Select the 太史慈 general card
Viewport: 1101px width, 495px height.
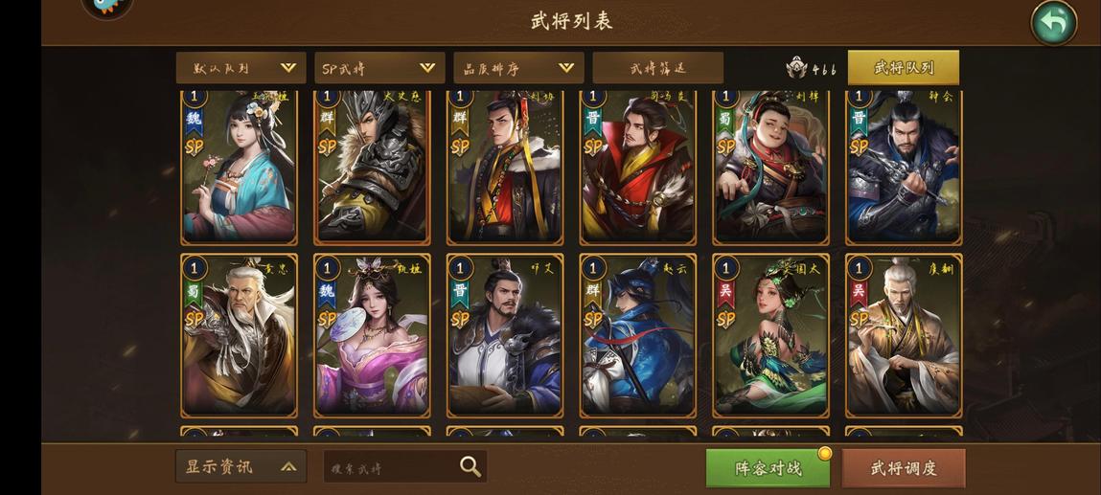[372, 167]
